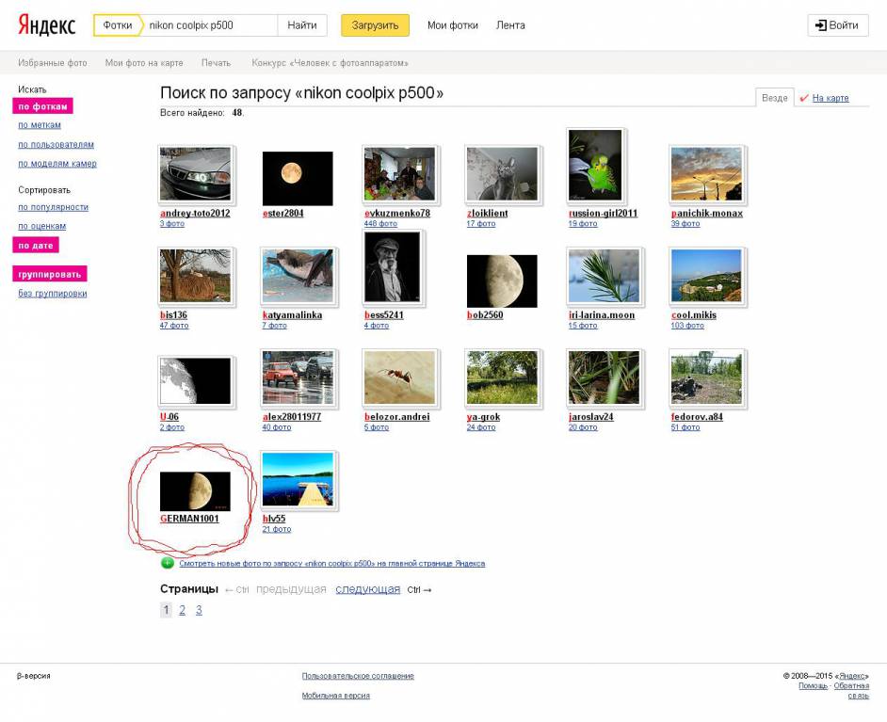This screenshot has height=722, width=887.
Task: Open the user link andrey-toto2012
Action: (x=195, y=214)
